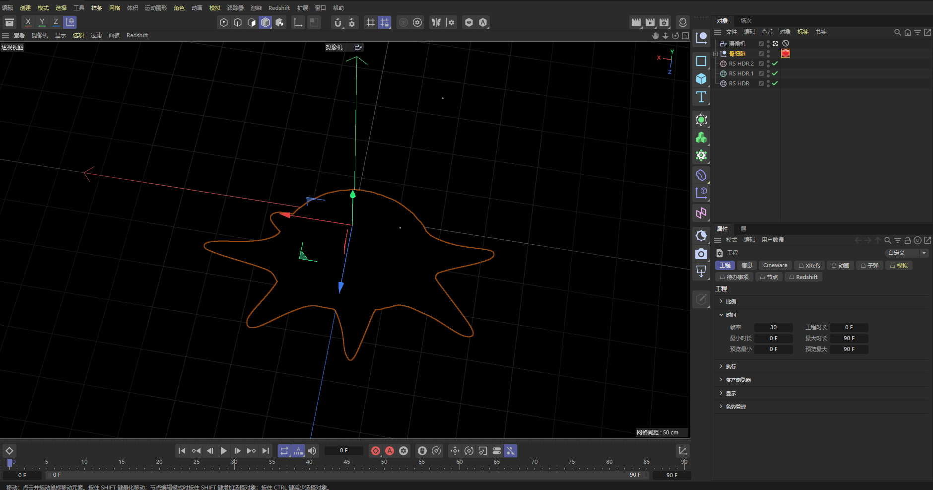933x490 pixels.
Task: Toggle the world coordinate system button
Action: pyautogui.click(x=70, y=22)
